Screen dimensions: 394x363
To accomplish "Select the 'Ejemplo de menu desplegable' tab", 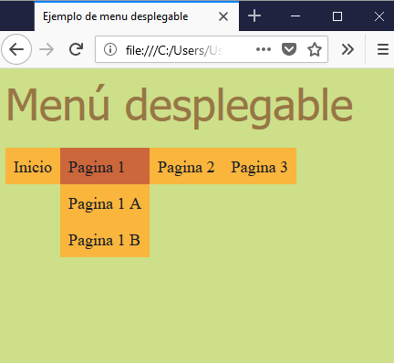I will click(x=137, y=16).
